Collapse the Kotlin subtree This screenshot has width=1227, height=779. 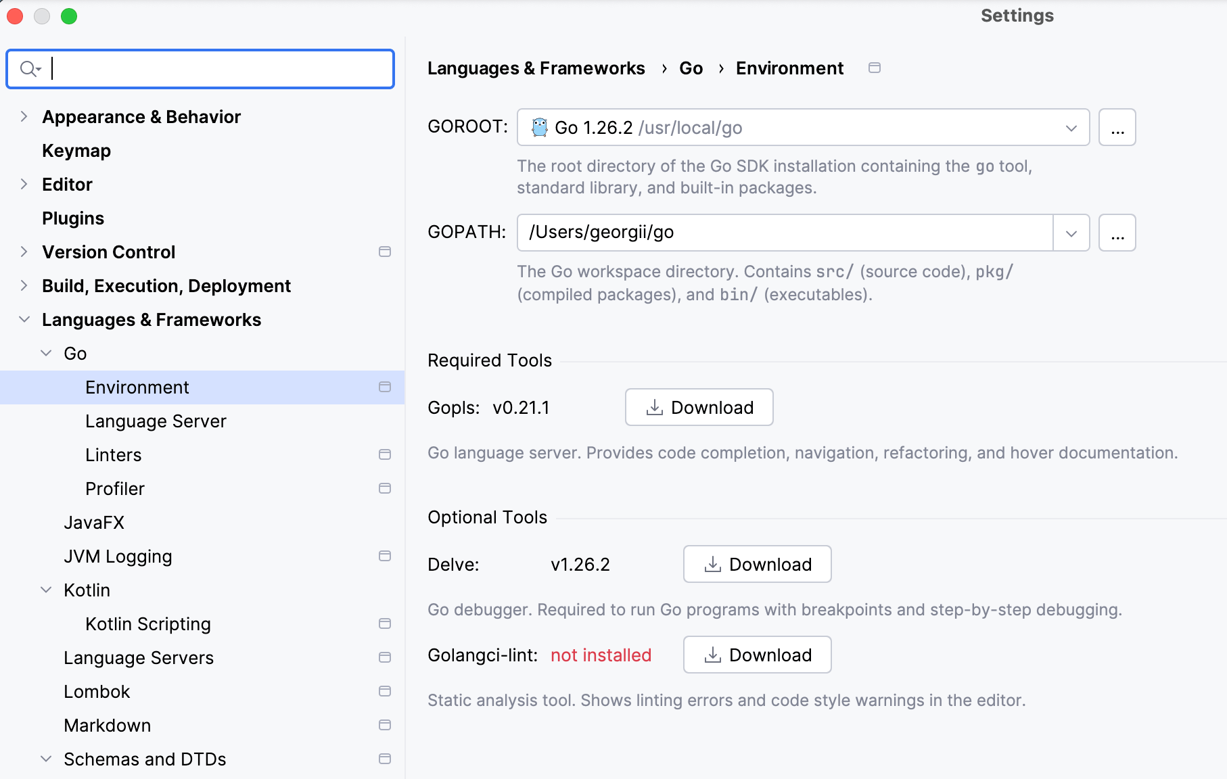click(x=46, y=590)
